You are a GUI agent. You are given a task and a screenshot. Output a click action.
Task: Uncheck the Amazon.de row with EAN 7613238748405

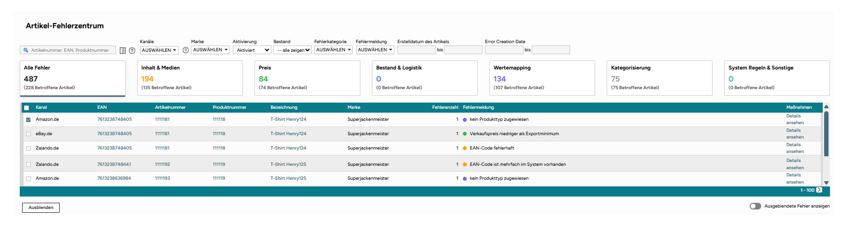(28, 120)
